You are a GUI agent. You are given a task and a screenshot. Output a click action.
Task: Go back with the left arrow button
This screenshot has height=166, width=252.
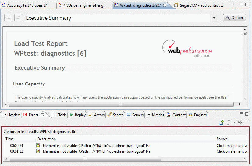8,18
